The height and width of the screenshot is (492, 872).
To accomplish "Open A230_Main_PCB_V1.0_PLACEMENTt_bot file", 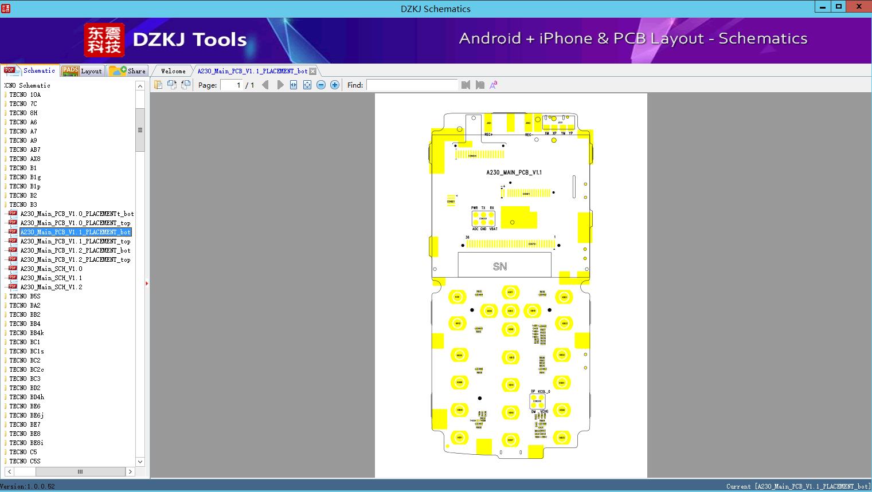I will (x=77, y=214).
